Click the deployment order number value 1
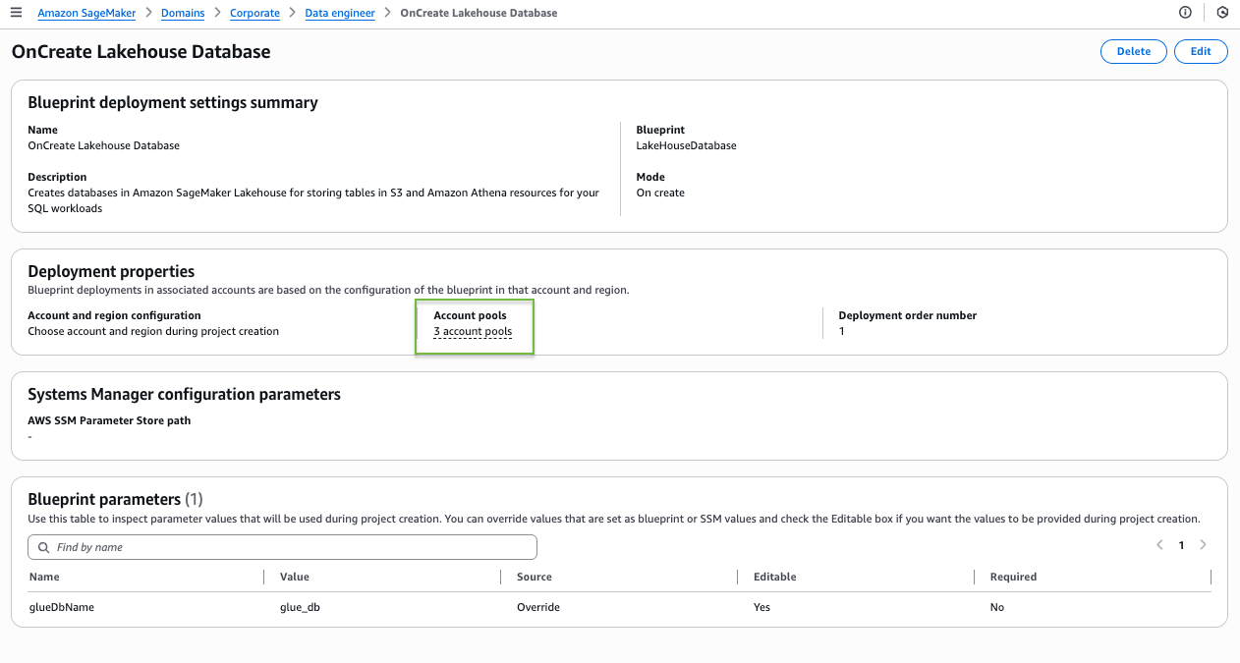This screenshot has height=663, width=1240. tap(842, 332)
